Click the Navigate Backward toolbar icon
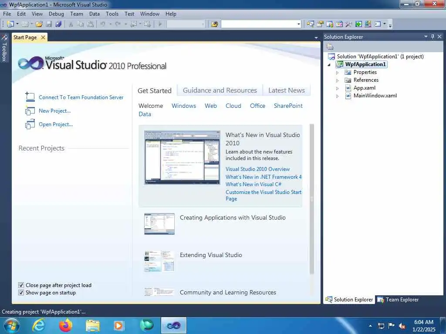The image size is (446, 334). click(x=133, y=24)
